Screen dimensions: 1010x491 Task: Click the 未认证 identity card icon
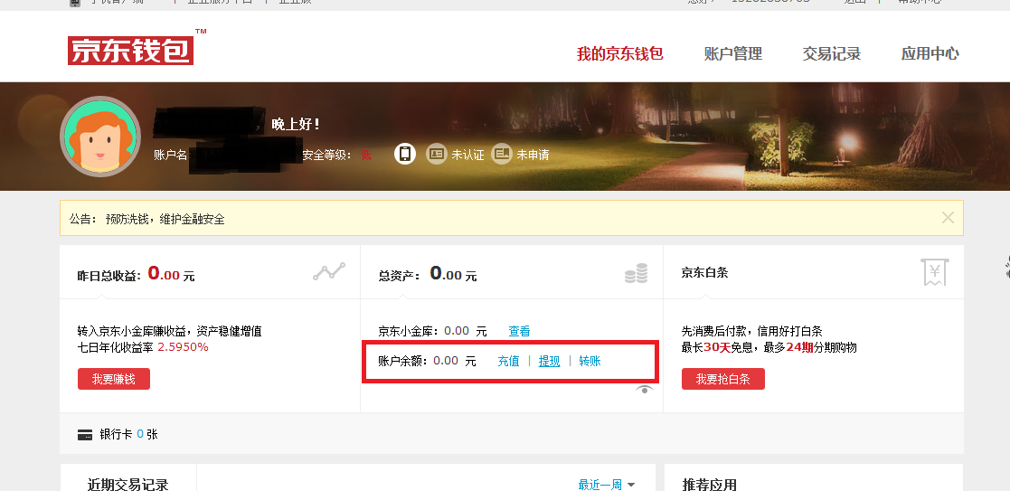[437, 154]
